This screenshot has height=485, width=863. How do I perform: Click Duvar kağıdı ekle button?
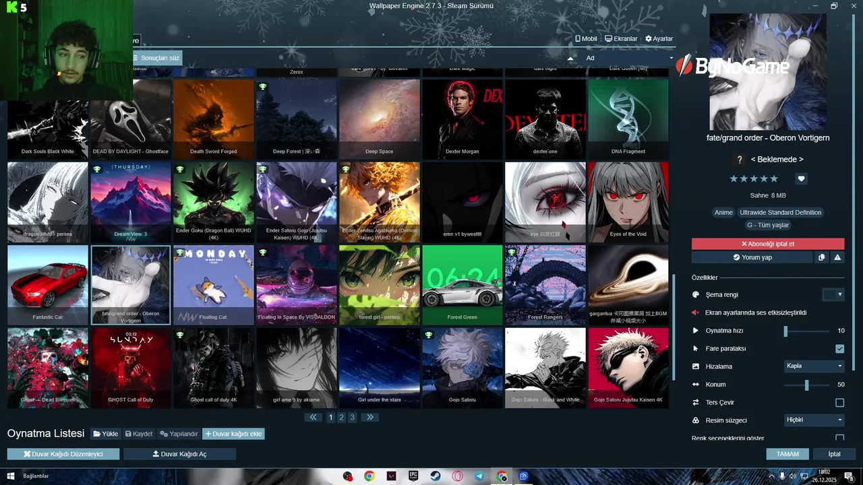point(233,434)
